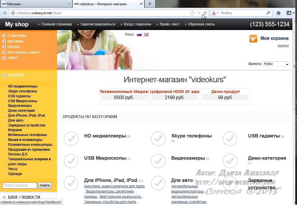The image size is (297, 205).
Task: Click the Найти search button
Action: (45, 185)
